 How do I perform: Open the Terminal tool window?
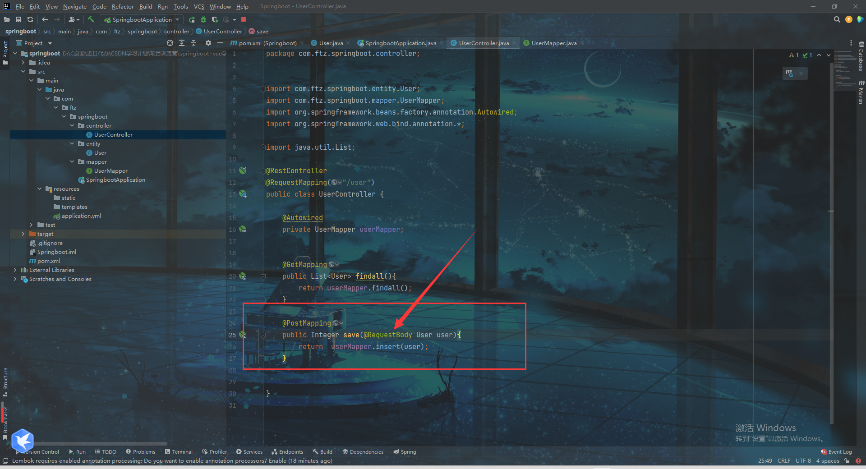[x=179, y=451]
